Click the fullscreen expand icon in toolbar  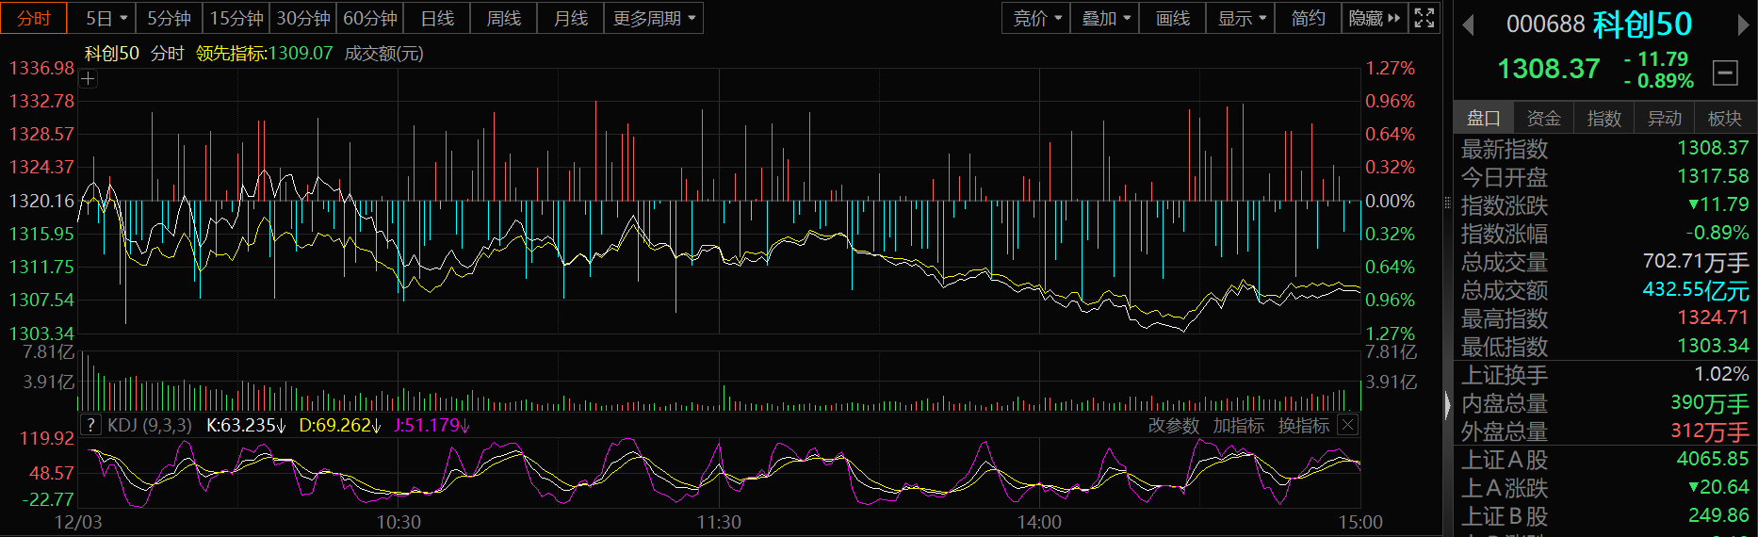(x=1424, y=18)
